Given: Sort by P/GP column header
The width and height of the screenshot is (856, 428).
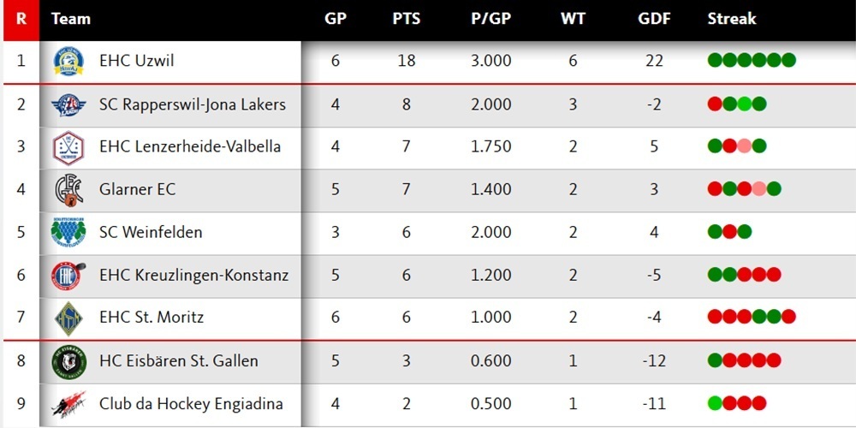Looking at the screenshot, I should [x=491, y=19].
